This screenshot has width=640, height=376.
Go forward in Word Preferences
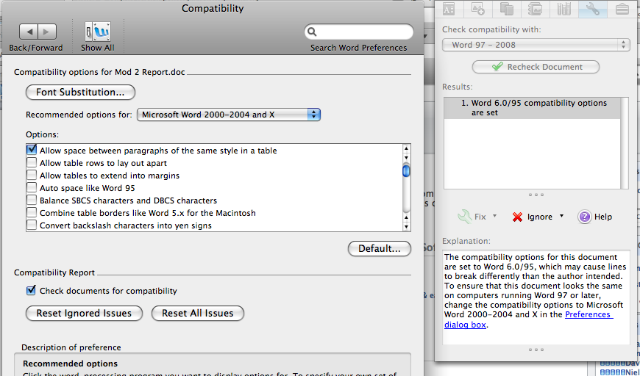point(47,32)
